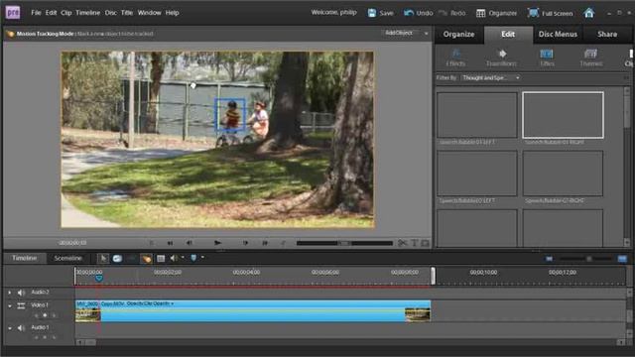The width and height of the screenshot is (635, 357).
Task: Click the Fast Forward playback button
Action: 265,243
